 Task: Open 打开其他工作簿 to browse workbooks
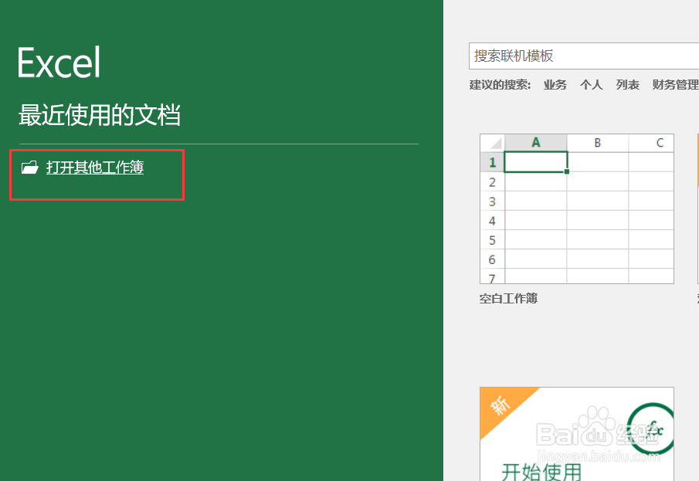coord(93,167)
